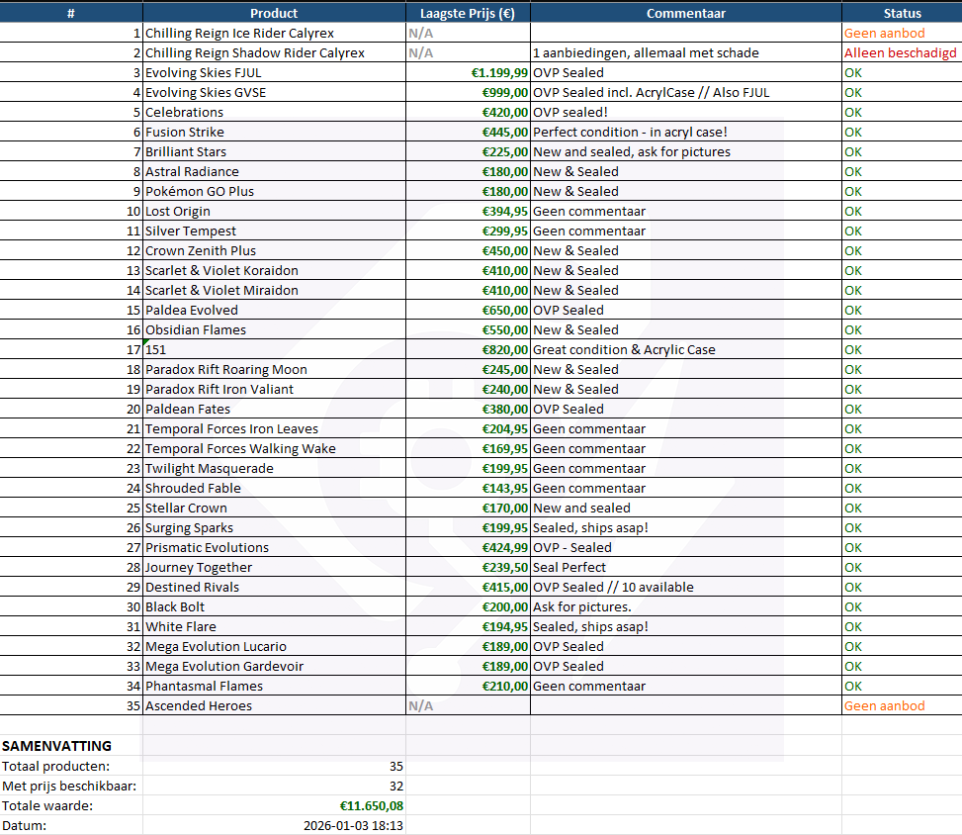Select cell Chilling Reign Ice Rider Calyrex
This screenshot has height=835, width=962.
[x=274, y=34]
